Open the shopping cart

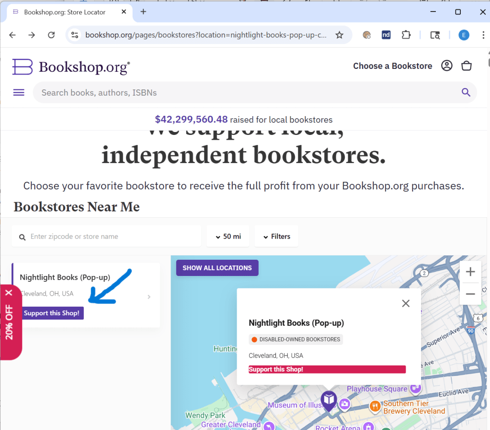466,66
